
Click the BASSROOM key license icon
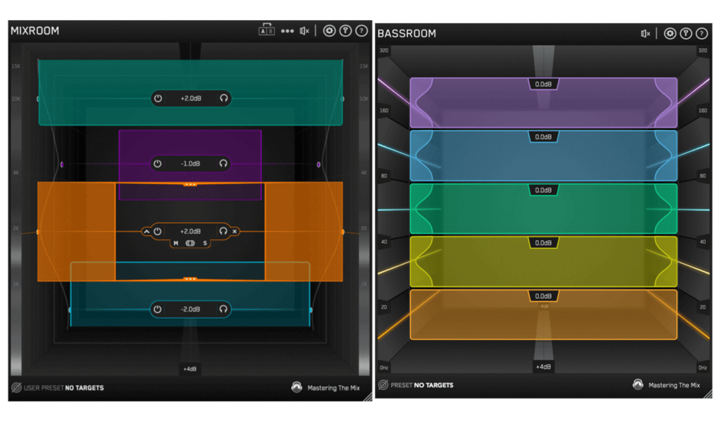click(x=686, y=33)
